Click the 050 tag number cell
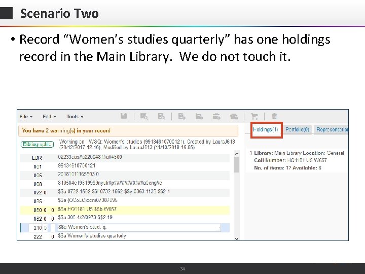The width and height of the screenshot is (365, 274). tap(38, 210)
